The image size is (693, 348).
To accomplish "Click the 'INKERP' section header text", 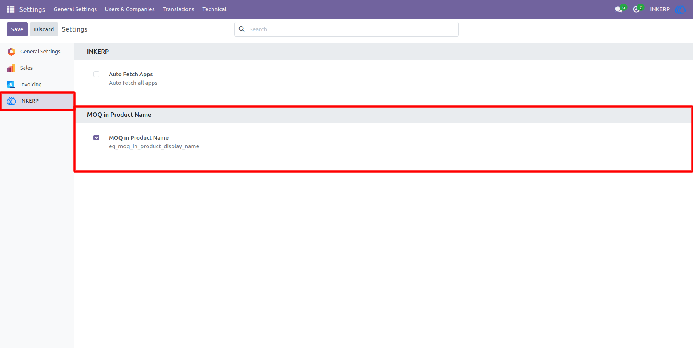I will point(98,52).
